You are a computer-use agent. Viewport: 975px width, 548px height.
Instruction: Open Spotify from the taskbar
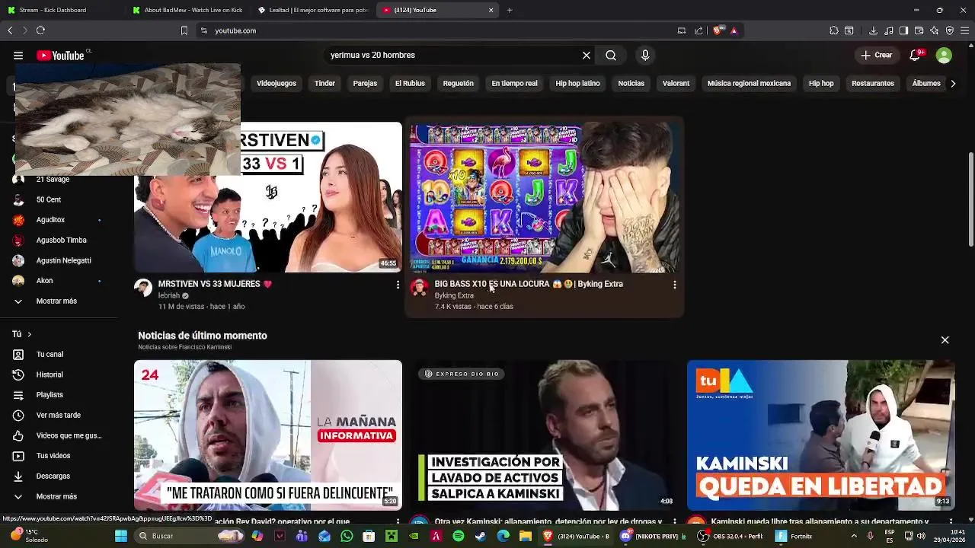[x=458, y=536]
